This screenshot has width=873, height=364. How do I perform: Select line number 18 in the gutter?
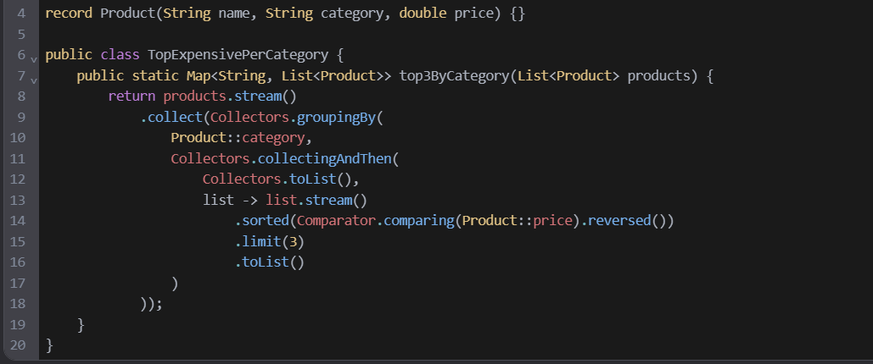pyautogui.click(x=18, y=303)
